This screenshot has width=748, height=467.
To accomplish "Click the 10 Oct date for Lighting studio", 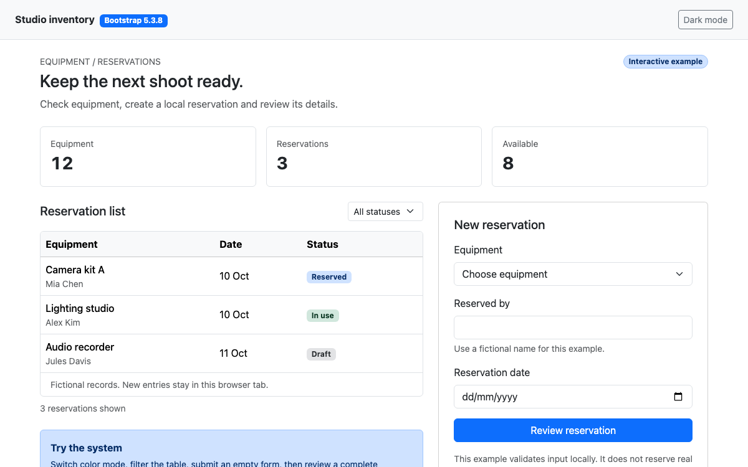I will click(x=234, y=314).
